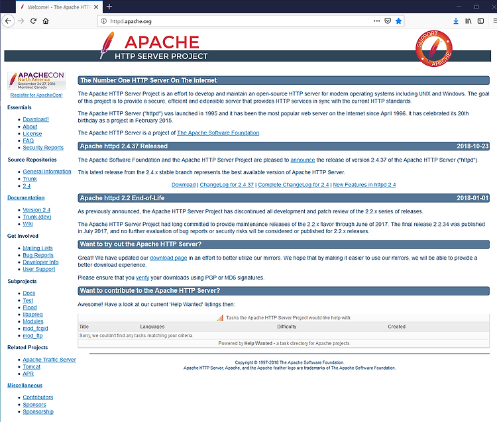
Task: Open the Docs subproject link
Action: (x=29, y=293)
